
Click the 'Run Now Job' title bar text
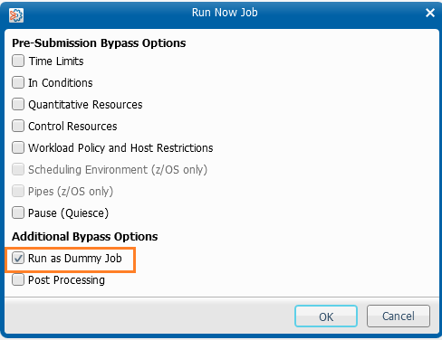pyautogui.click(x=225, y=13)
